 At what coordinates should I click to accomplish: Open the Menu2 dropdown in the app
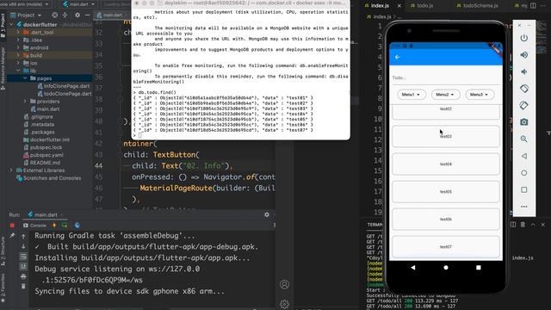[445, 95]
